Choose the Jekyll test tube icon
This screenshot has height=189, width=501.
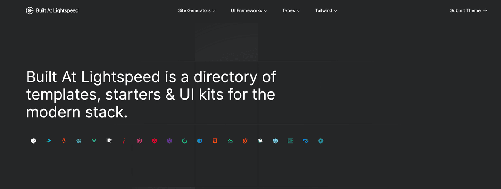coord(124,141)
